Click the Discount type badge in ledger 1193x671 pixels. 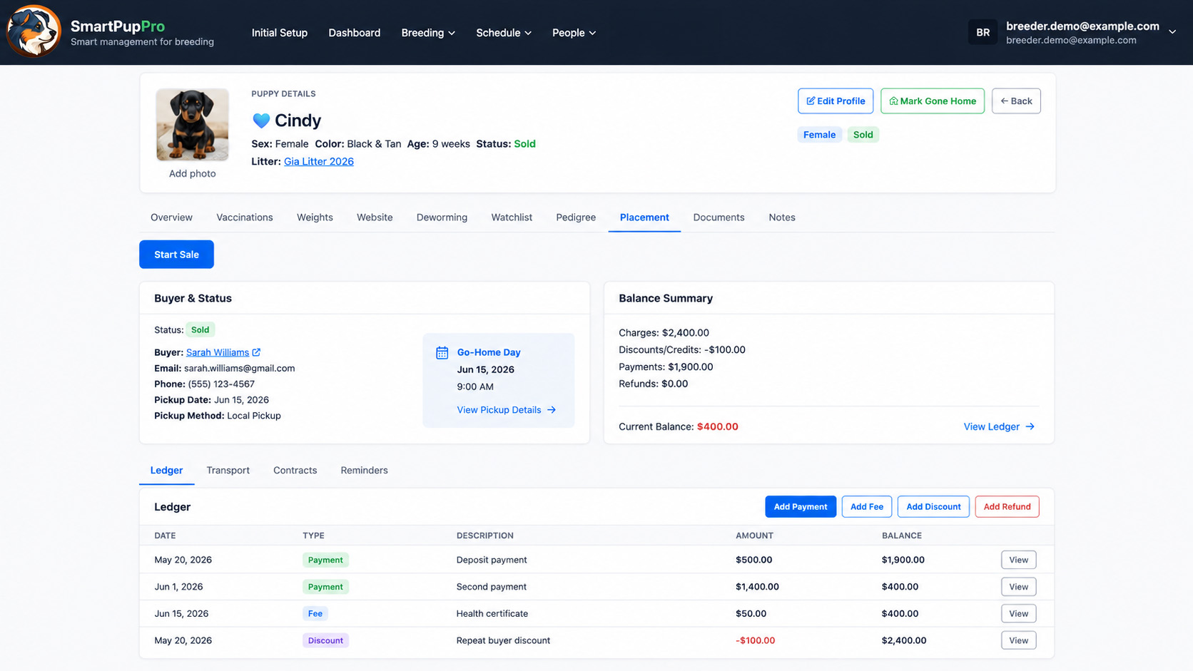pyautogui.click(x=325, y=640)
